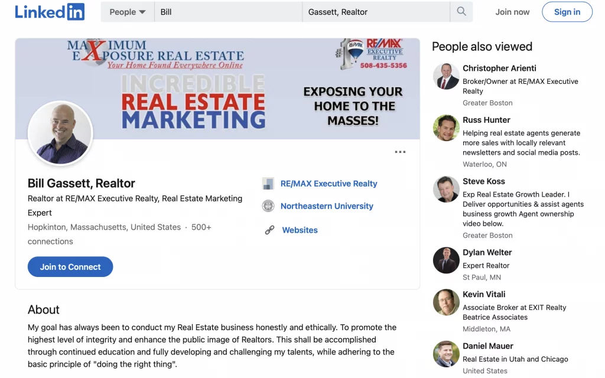Open the Northeastern University link

pos(327,206)
